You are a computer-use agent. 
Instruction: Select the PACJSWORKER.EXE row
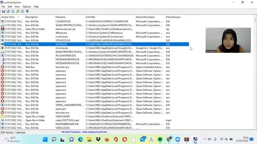click(x=95, y=56)
